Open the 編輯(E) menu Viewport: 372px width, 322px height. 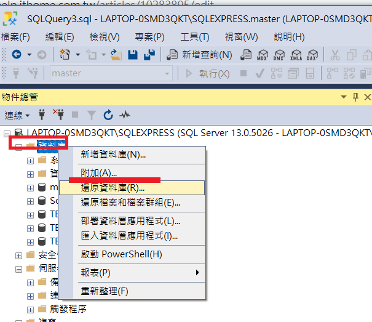(x=60, y=37)
